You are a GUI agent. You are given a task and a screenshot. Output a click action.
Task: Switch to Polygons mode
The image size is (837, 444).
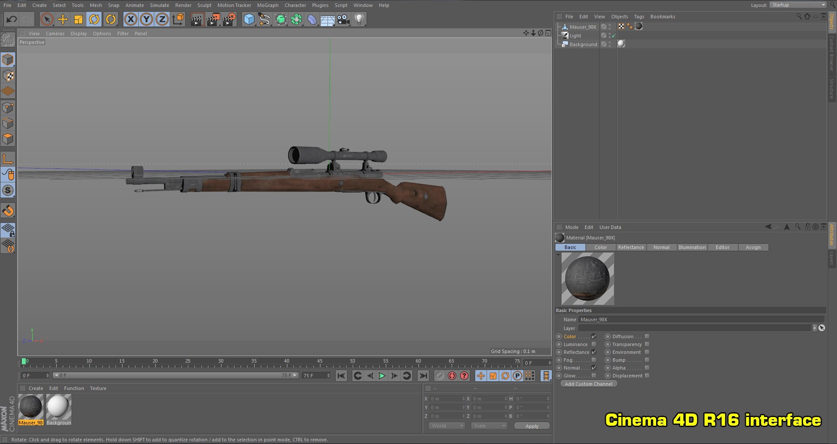pyautogui.click(x=8, y=139)
